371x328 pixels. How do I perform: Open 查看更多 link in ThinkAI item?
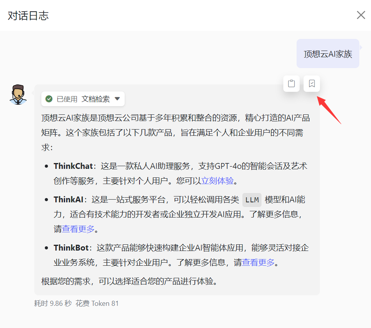pyautogui.click(x=78, y=229)
